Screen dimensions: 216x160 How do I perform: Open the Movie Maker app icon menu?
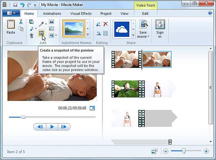coord(5,5)
